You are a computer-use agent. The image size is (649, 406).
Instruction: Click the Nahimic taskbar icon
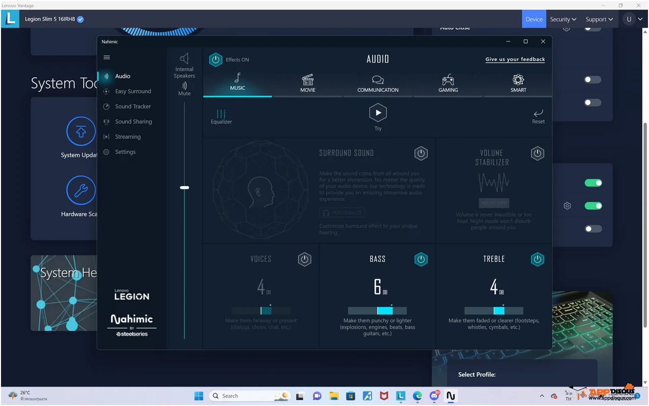click(x=450, y=396)
